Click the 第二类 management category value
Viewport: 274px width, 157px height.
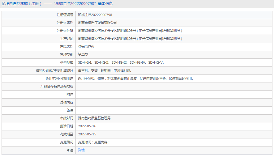83,54
